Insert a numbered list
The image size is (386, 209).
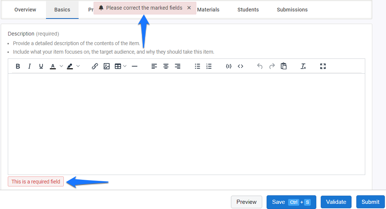[x=209, y=66]
